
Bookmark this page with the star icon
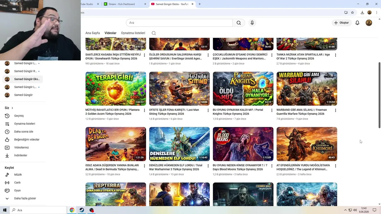pos(352,12)
